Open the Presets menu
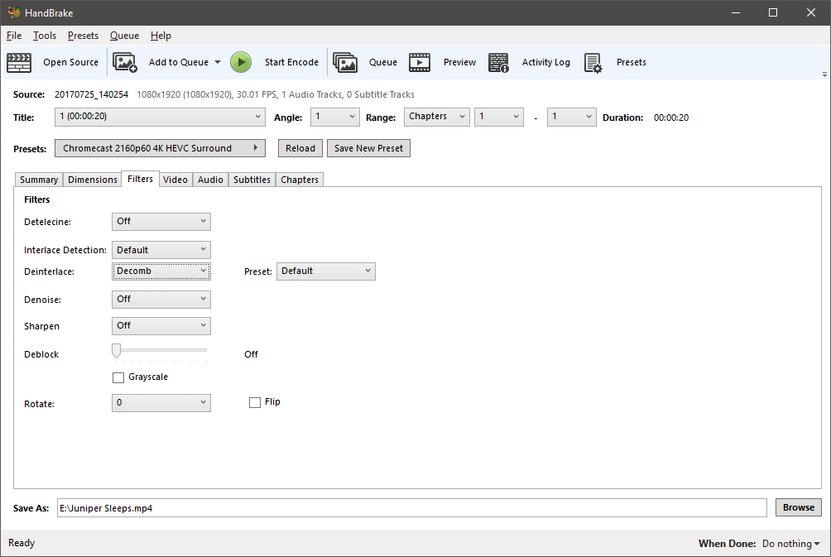 [x=84, y=36]
